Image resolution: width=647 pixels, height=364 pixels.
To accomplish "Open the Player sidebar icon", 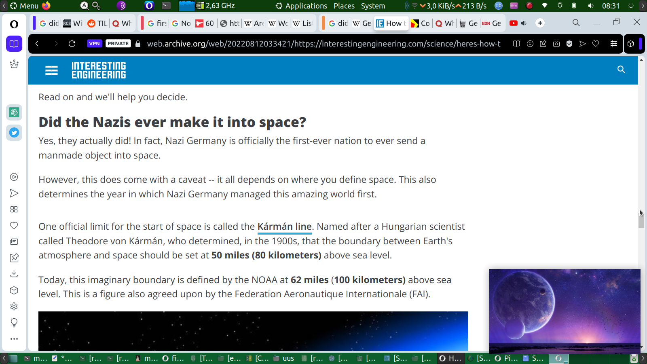I will [x=14, y=177].
